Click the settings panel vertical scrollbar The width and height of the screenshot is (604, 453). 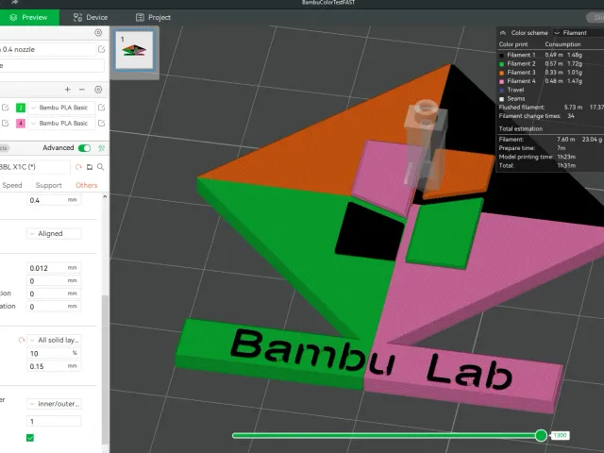pos(105,370)
